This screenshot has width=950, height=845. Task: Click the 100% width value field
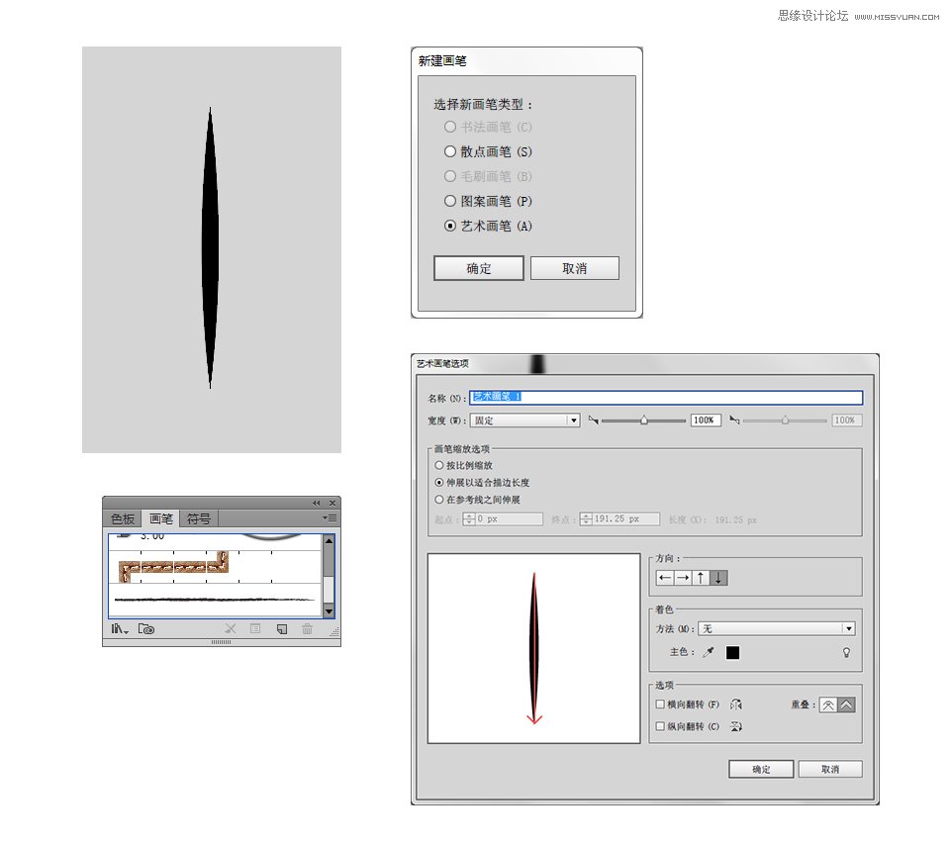[x=706, y=421]
